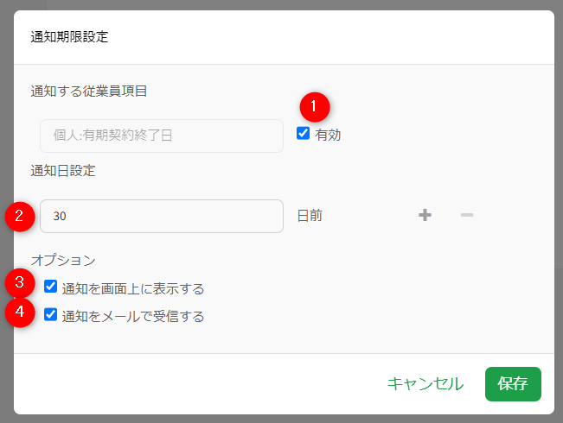Uncheck the 通知を画面上に表示する checkbox box
Screen dimensions: 563x423
(51, 287)
